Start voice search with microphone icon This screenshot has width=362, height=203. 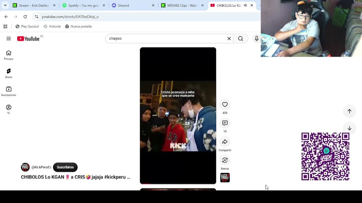(x=257, y=39)
